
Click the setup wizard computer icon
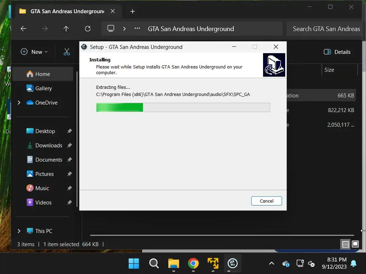pyautogui.click(x=274, y=65)
